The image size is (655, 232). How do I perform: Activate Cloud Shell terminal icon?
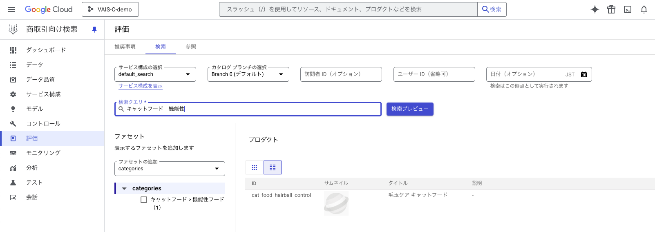(x=628, y=9)
